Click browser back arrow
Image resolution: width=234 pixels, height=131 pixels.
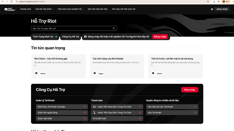[x=3, y=1]
